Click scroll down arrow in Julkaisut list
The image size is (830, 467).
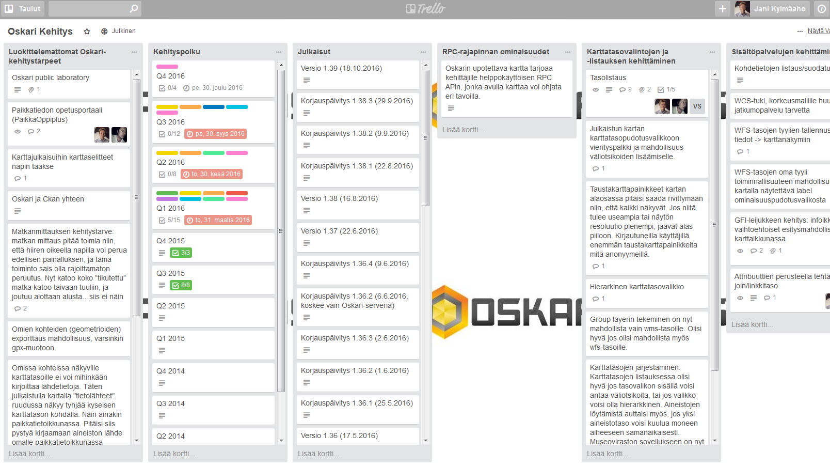pyautogui.click(x=426, y=441)
